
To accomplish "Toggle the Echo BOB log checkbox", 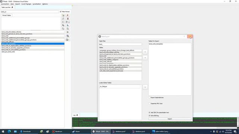I will pyautogui.click(x=149, y=116).
